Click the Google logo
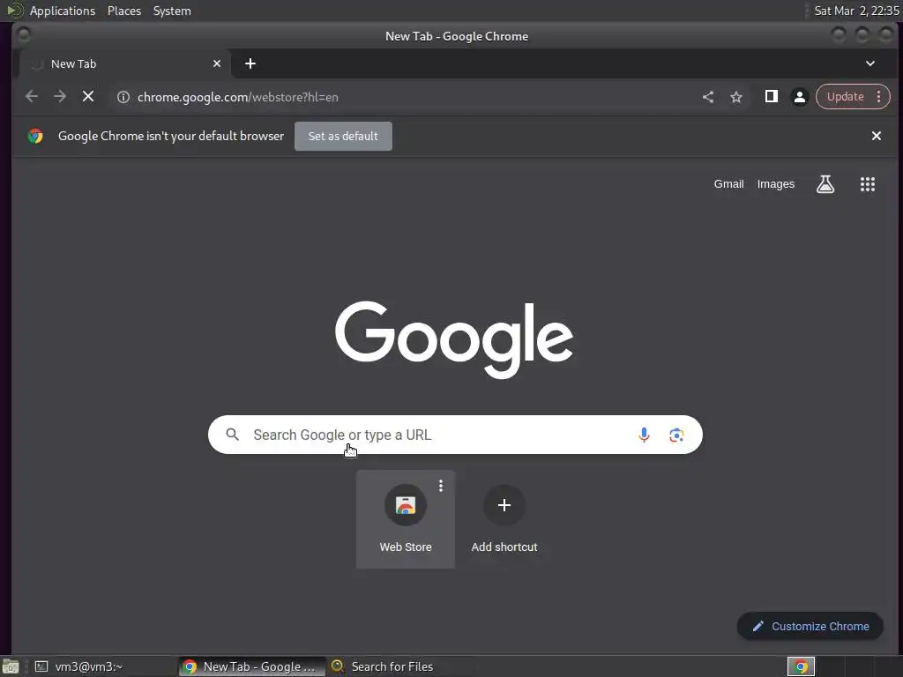The image size is (903, 677). [454, 339]
